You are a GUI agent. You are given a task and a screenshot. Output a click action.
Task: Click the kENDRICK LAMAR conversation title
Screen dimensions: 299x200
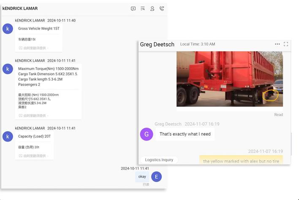pyautogui.click(x=20, y=8)
